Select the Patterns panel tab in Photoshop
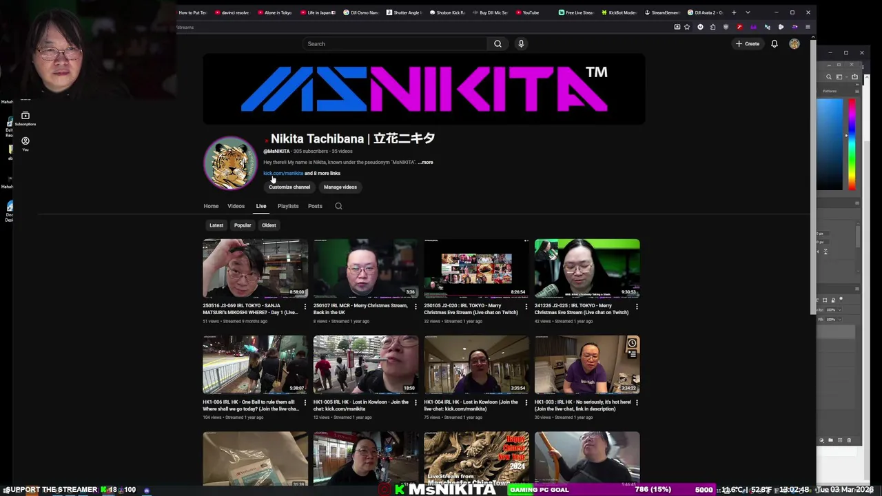 [830, 91]
